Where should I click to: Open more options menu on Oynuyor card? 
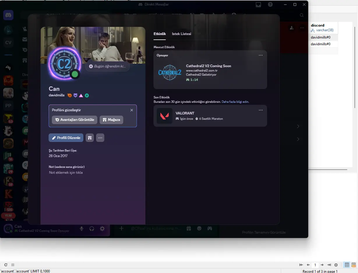tap(261, 55)
